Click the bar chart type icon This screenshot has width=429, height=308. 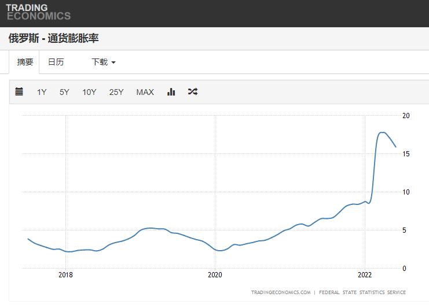click(x=171, y=91)
